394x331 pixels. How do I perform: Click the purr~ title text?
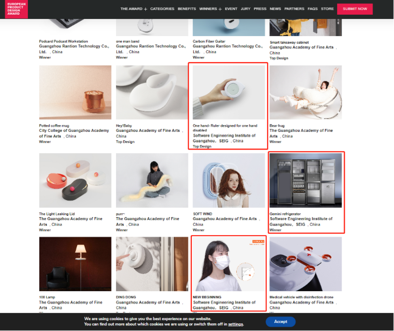120,214
